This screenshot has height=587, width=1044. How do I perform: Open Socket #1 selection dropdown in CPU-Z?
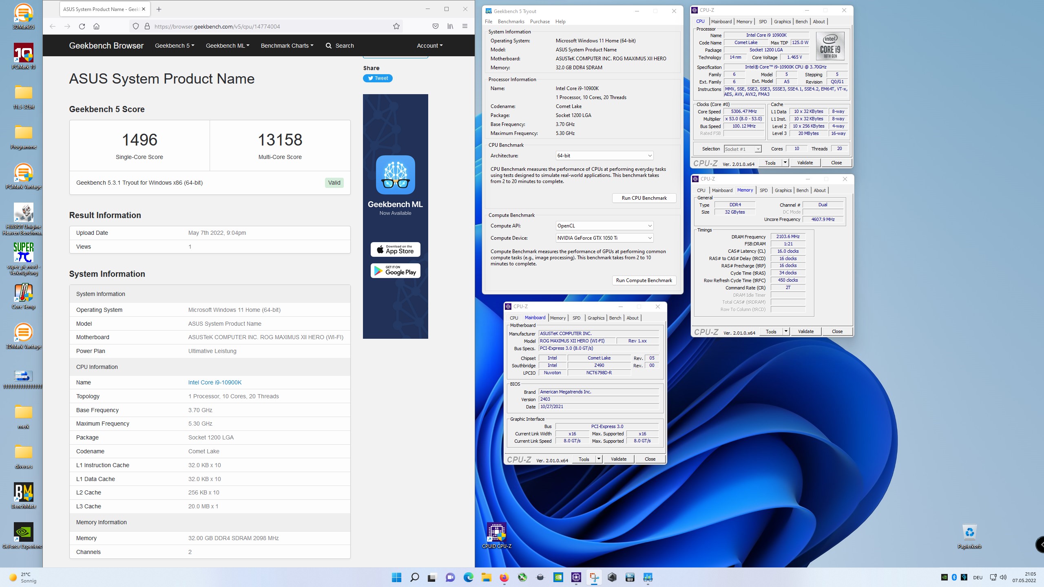click(x=743, y=149)
